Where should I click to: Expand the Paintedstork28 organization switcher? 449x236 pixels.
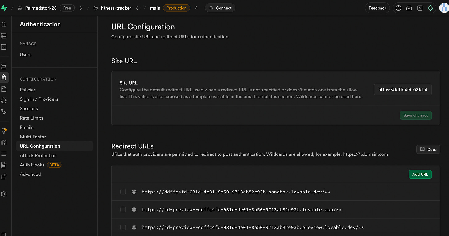click(x=81, y=8)
